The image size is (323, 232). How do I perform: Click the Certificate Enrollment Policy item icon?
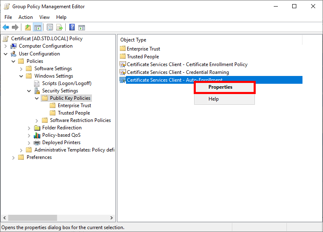coord(122,64)
